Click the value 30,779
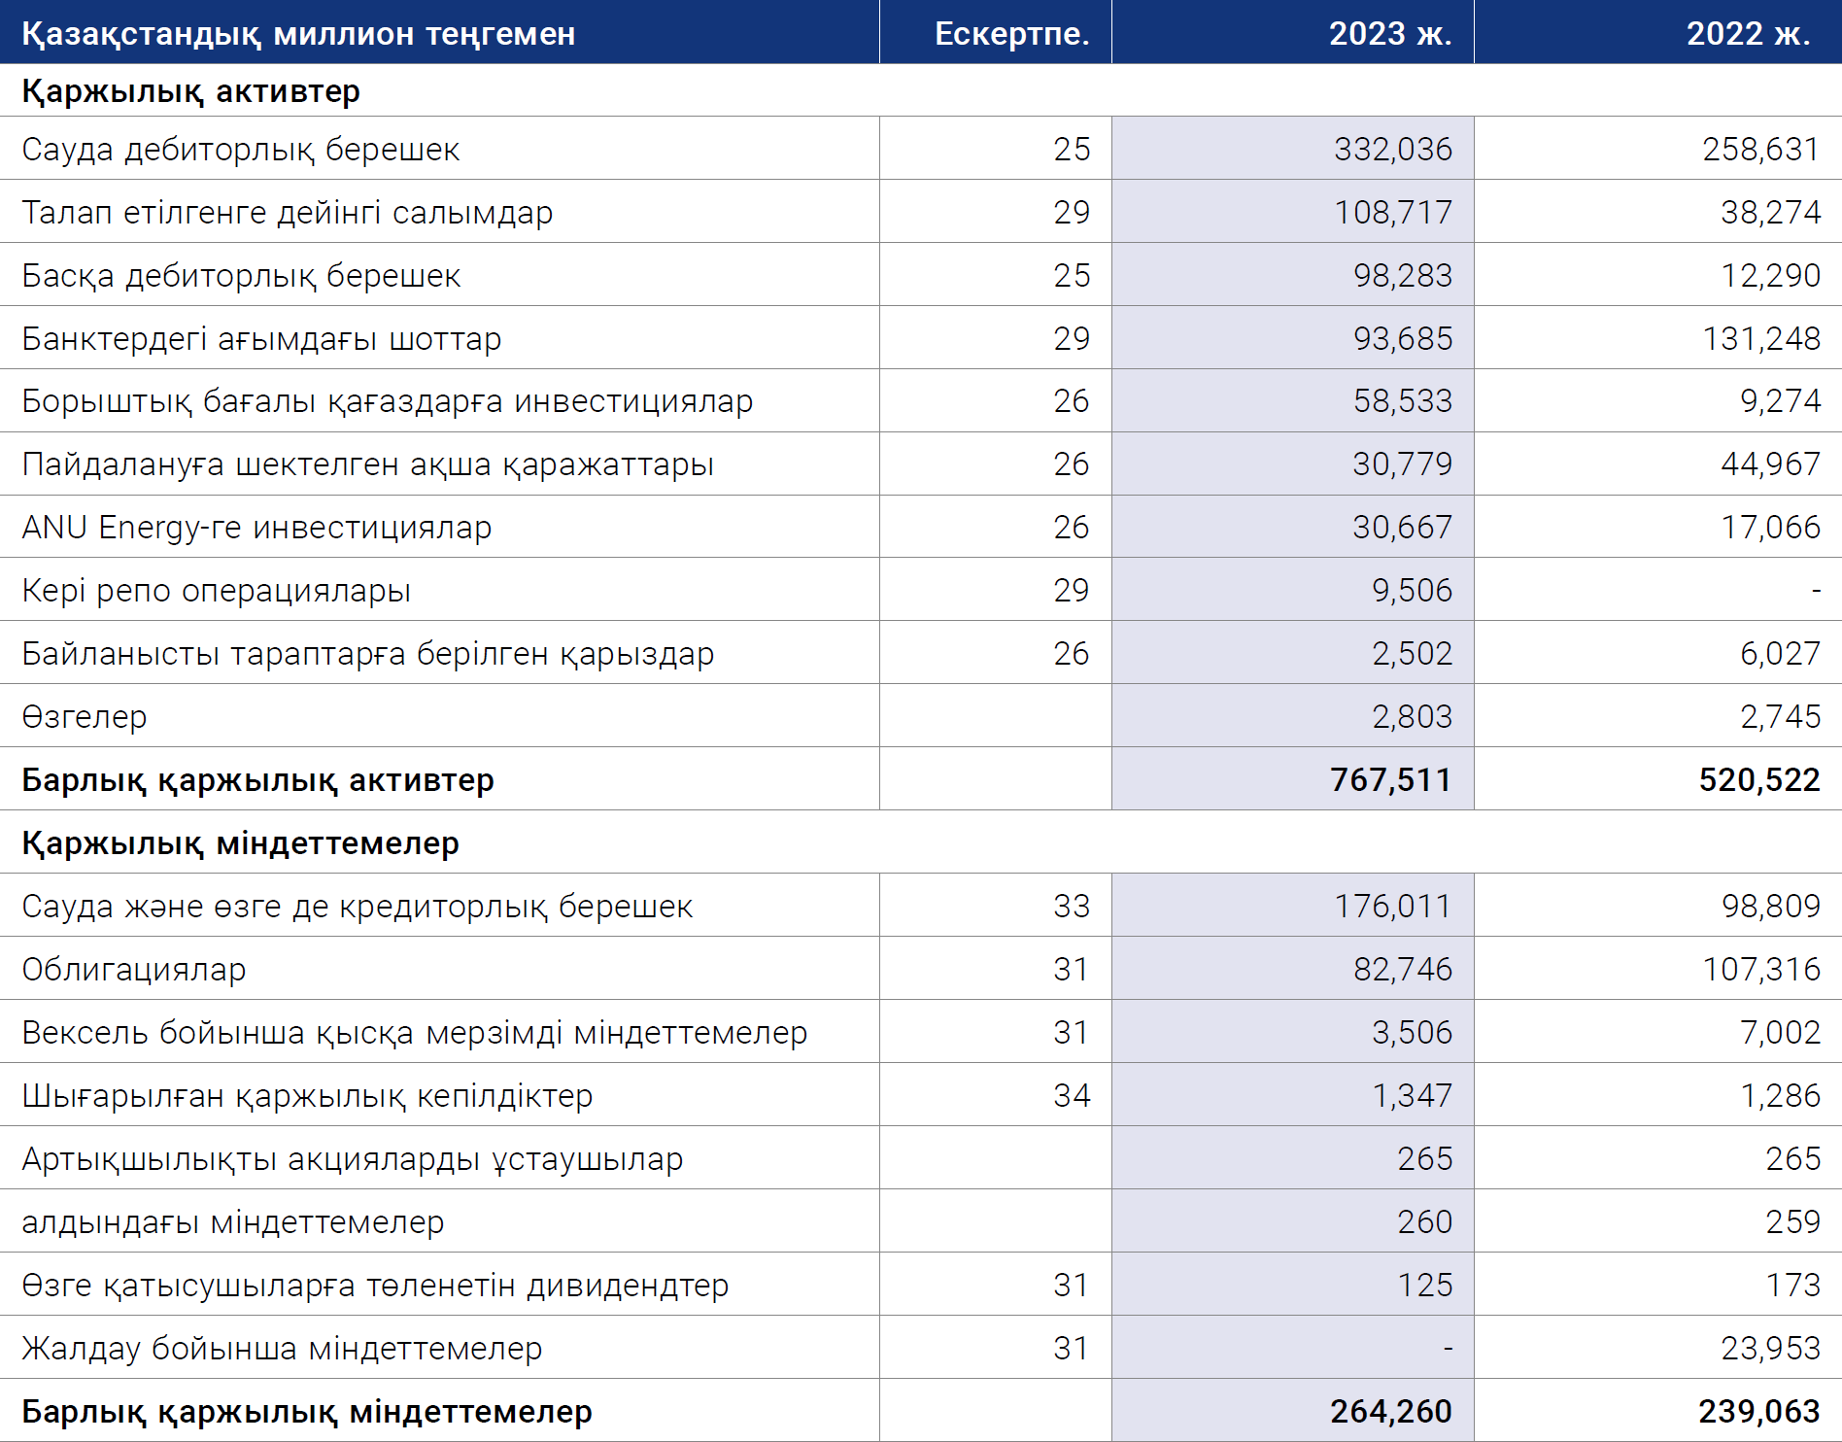This screenshot has width=1842, height=1442. pos(1402,464)
